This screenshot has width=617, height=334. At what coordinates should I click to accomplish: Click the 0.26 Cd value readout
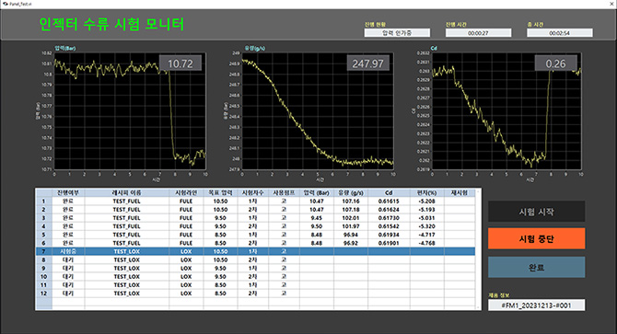[555, 63]
